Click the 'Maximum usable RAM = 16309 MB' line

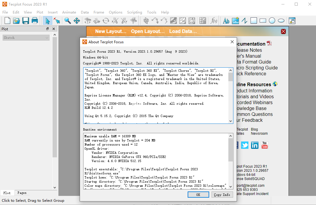coord(110,136)
